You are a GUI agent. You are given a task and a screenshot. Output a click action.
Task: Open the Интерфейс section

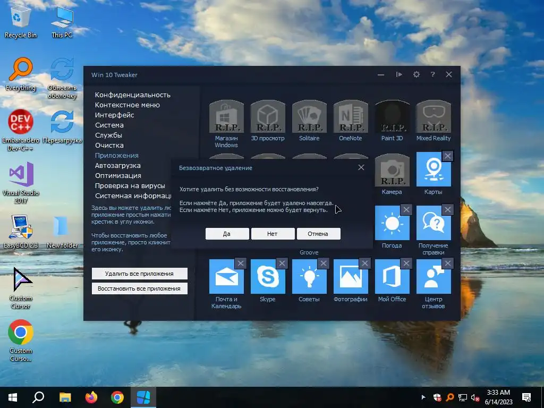115,115
